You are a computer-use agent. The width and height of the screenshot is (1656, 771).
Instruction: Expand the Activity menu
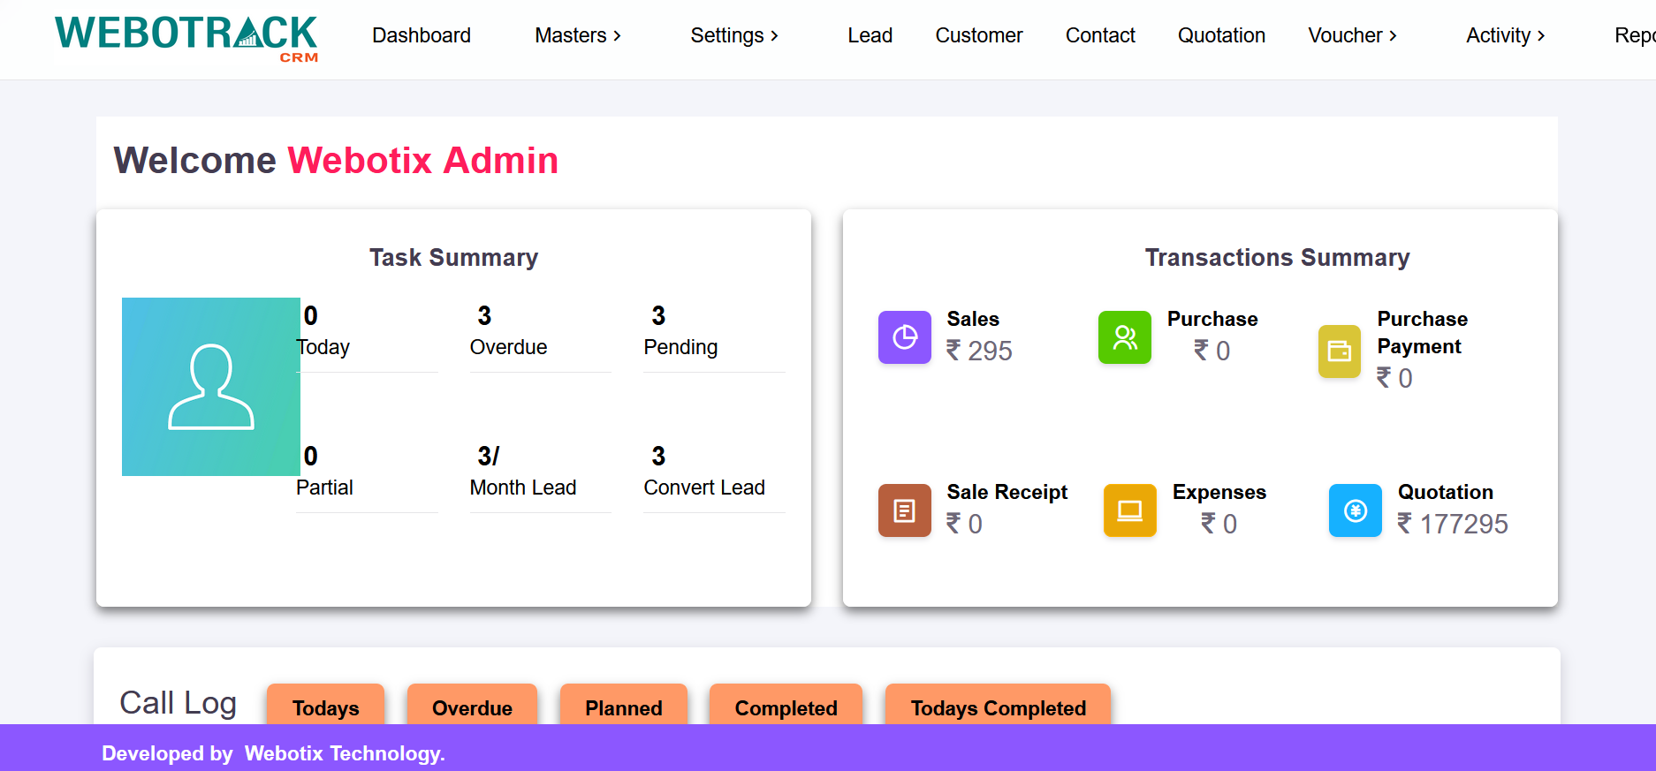pyautogui.click(x=1505, y=35)
